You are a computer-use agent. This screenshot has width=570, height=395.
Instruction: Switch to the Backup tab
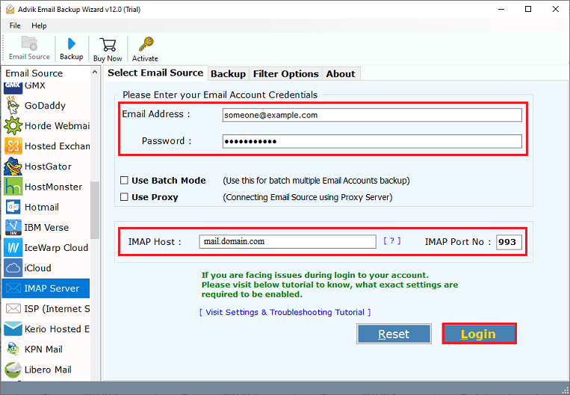click(x=229, y=74)
